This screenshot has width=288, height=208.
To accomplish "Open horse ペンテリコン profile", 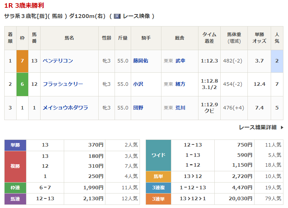I will (x=58, y=61).
